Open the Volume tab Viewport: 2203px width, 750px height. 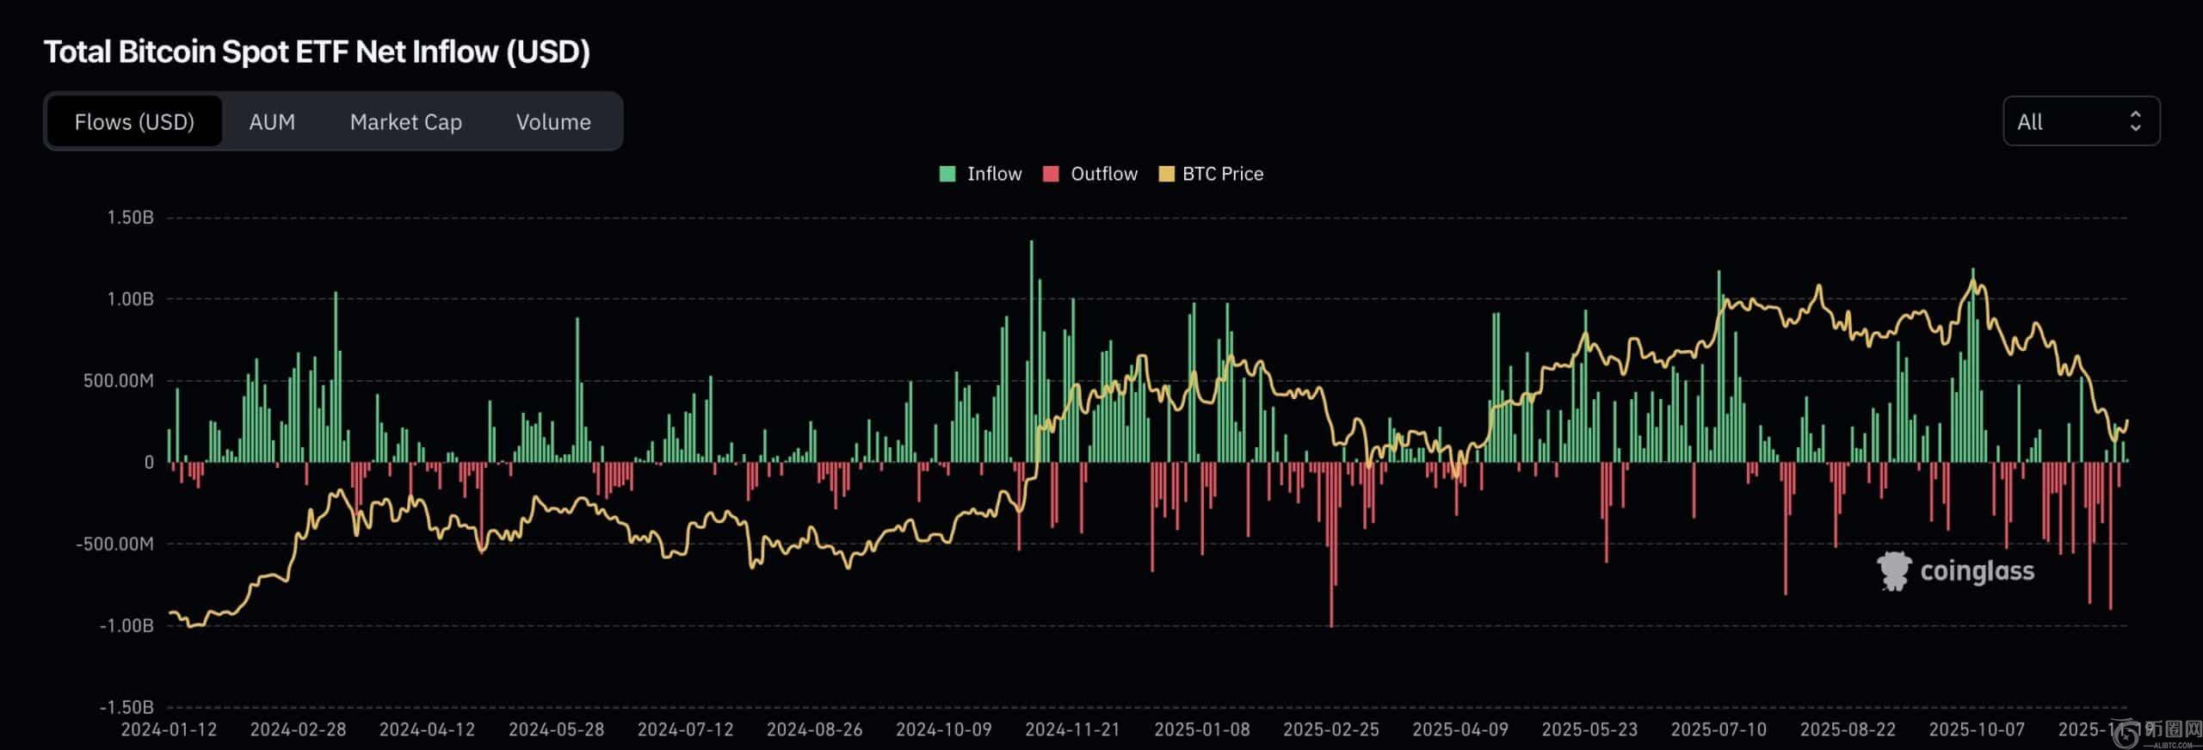(553, 122)
